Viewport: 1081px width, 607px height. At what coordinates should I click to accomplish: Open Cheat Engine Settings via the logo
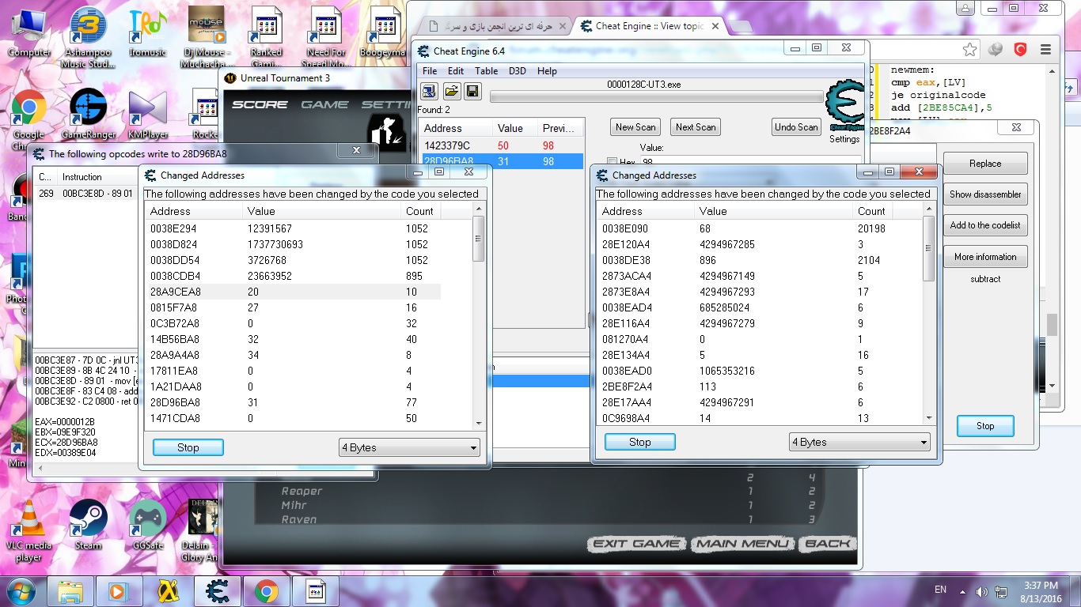[x=844, y=107]
